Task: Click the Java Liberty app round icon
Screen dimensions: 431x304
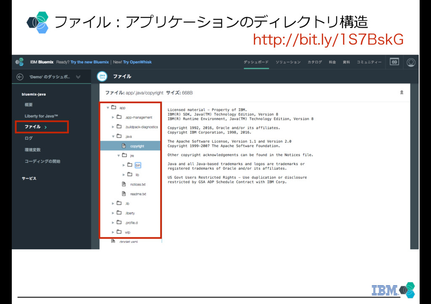Action: (102, 76)
